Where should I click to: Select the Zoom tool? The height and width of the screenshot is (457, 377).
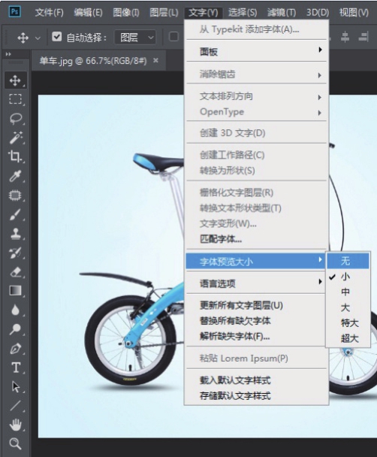[x=16, y=443]
